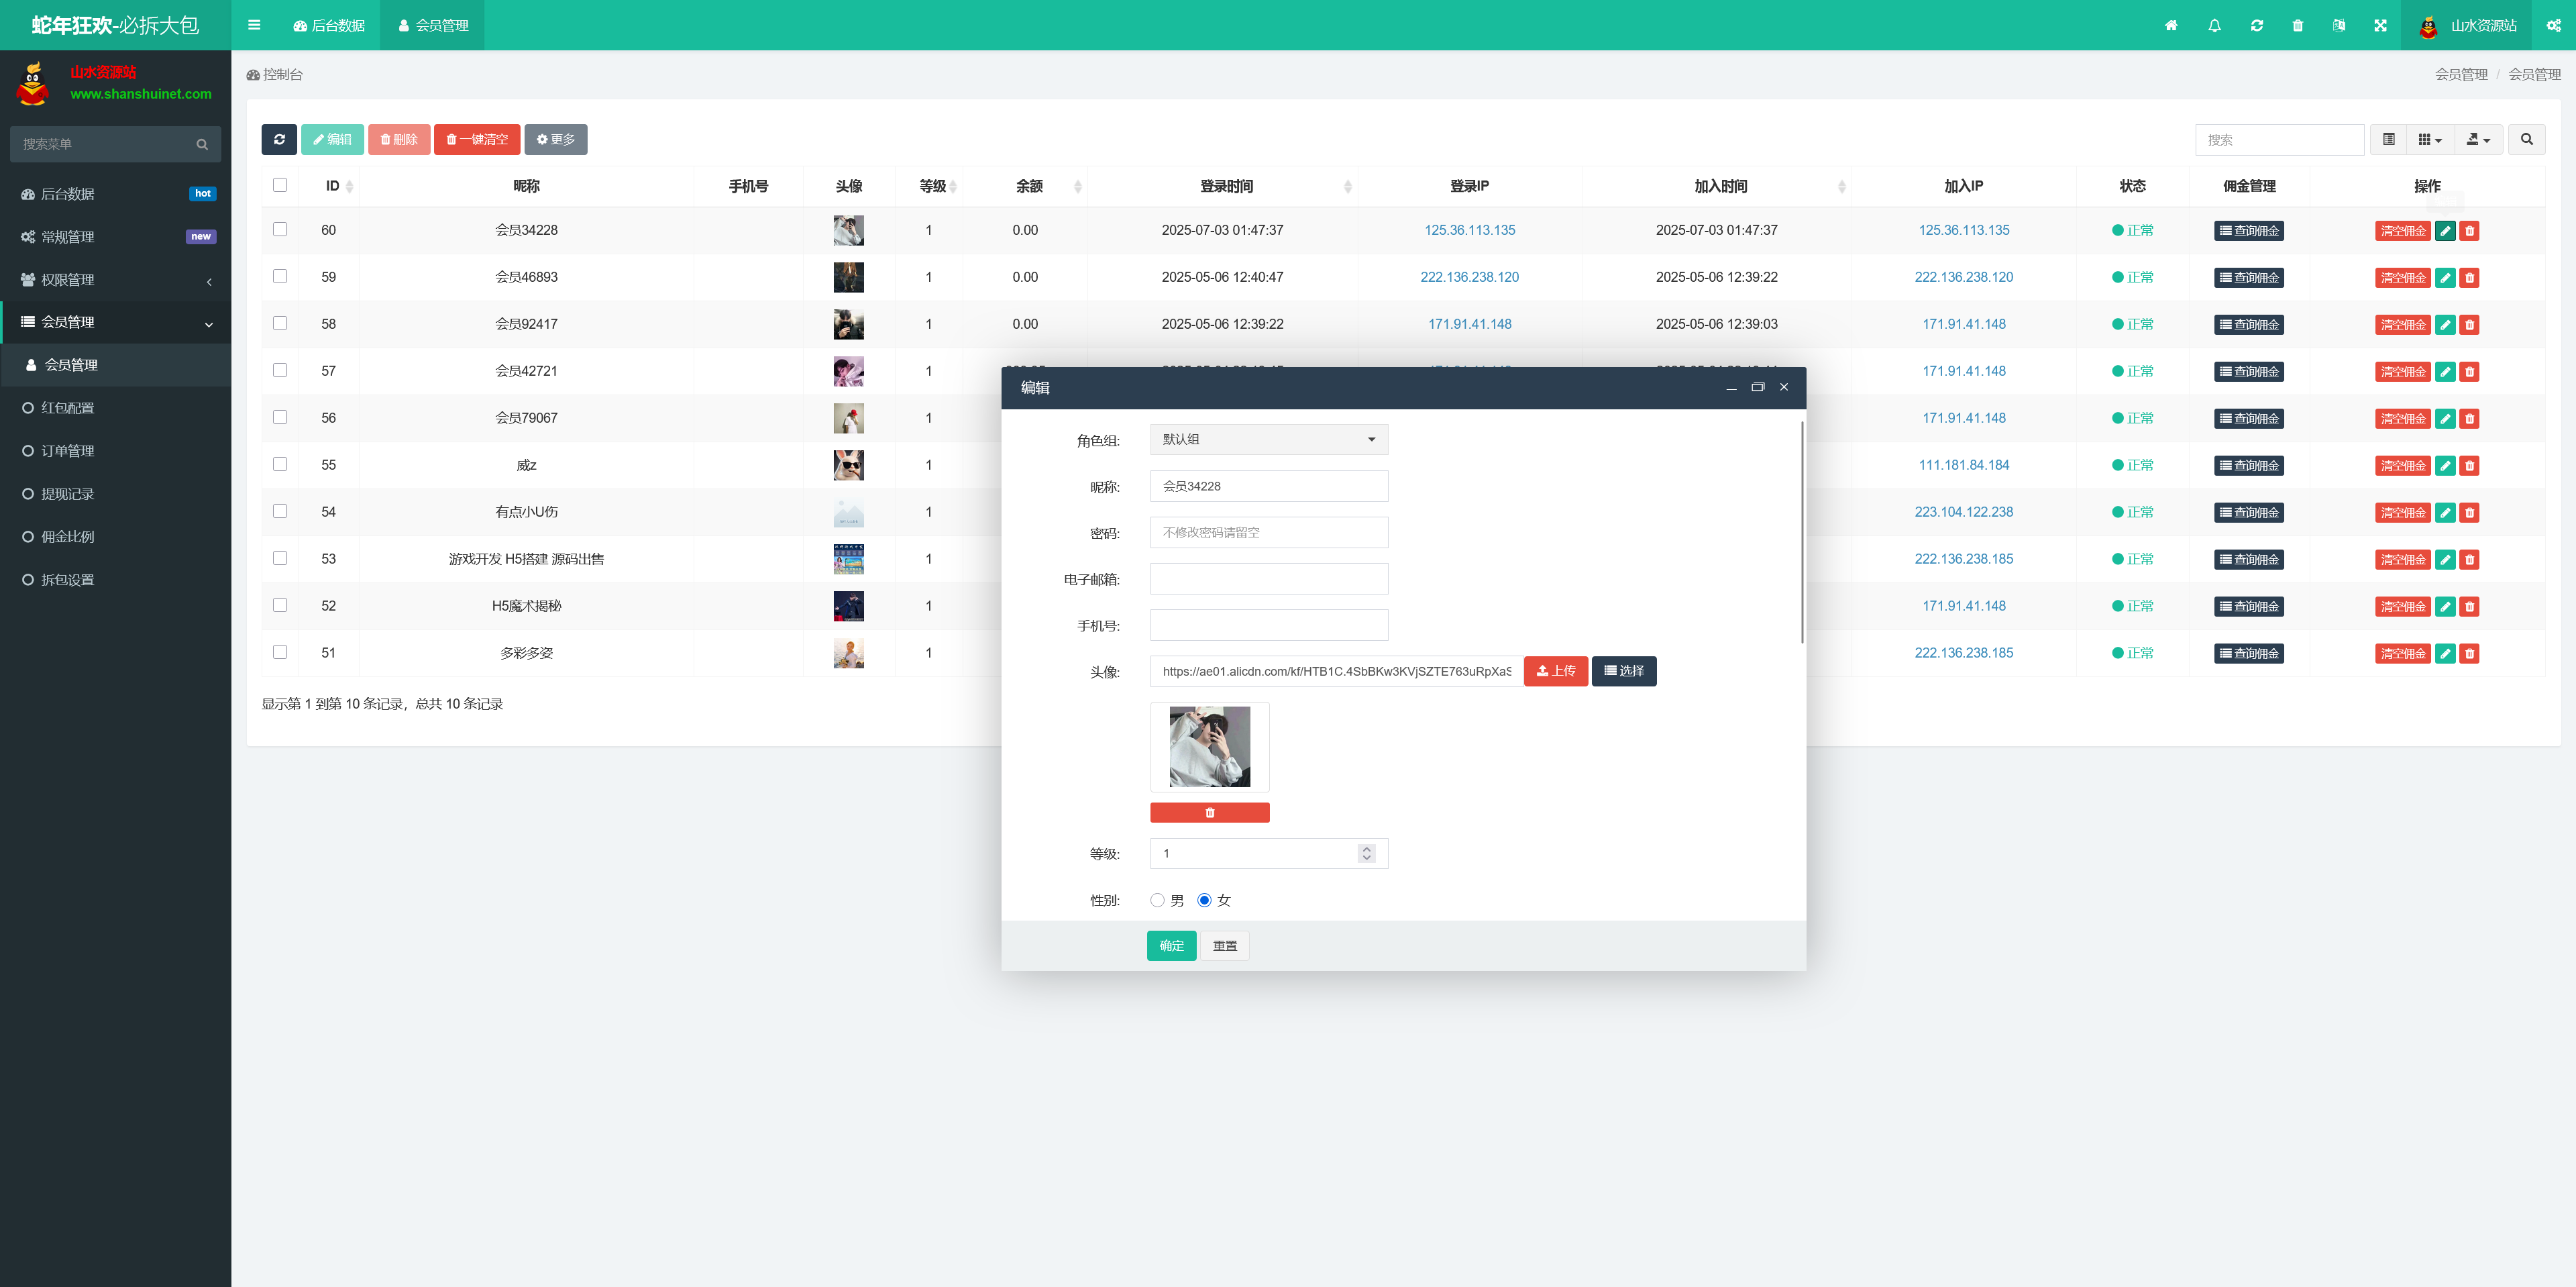Click the red delete icon for member 58
Image resolution: width=2576 pixels, height=1287 pixels.
pos(2469,325)
